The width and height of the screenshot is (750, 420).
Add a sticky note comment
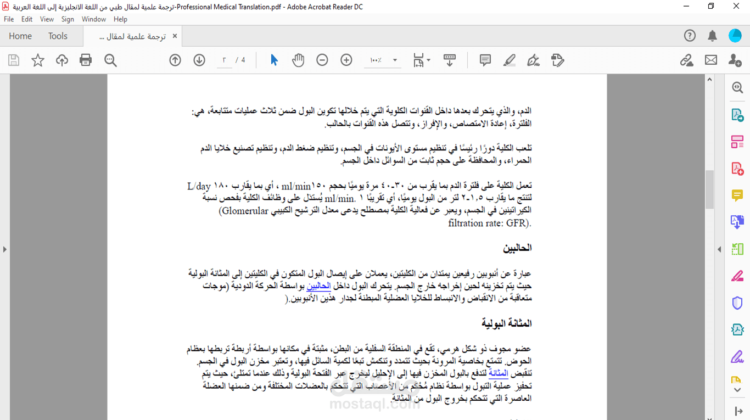485,60
